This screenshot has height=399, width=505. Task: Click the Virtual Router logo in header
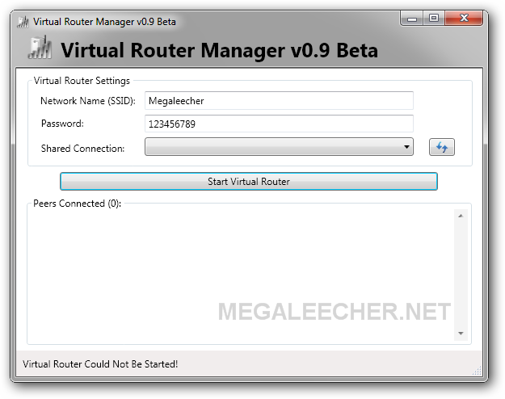[40, 48]
